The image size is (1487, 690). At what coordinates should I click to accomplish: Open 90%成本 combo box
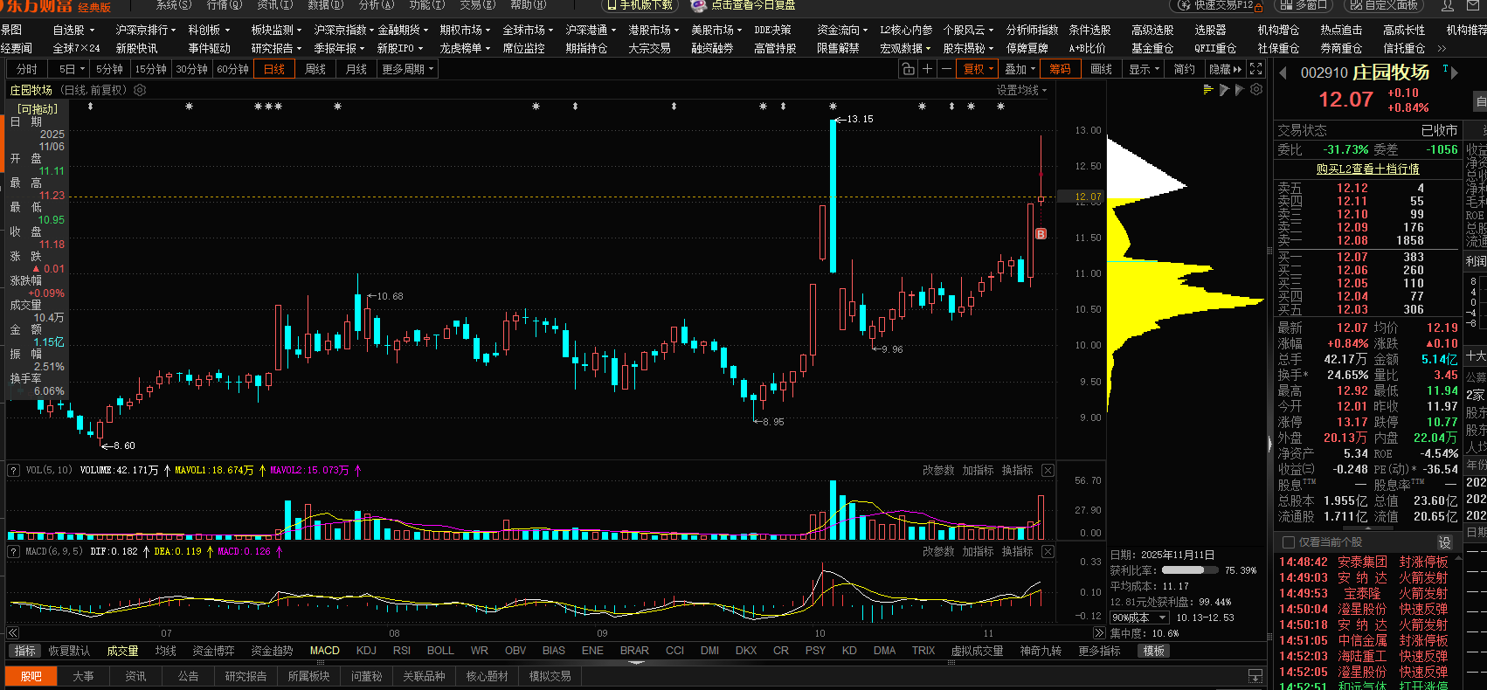point(1139,618)
